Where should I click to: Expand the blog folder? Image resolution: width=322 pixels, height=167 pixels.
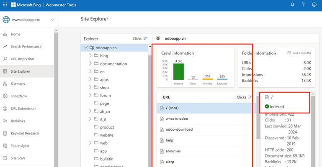90,56
